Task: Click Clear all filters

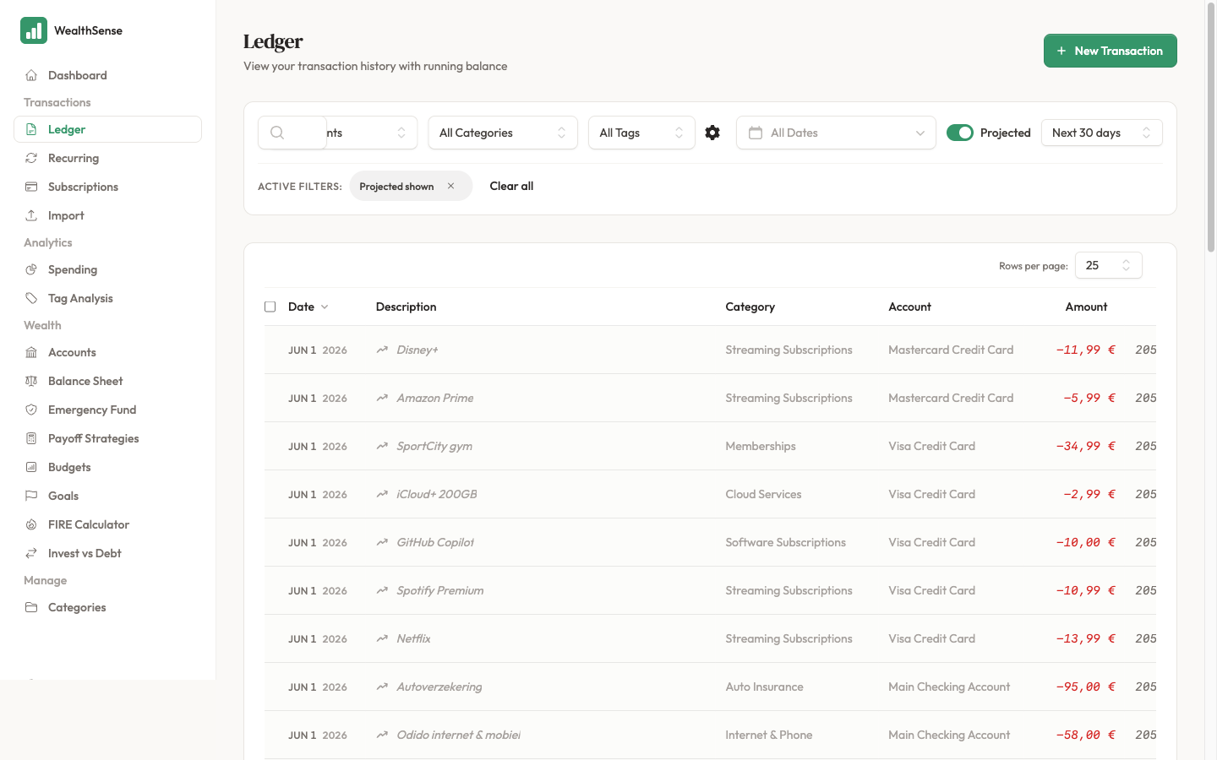Action: (511, 186)
